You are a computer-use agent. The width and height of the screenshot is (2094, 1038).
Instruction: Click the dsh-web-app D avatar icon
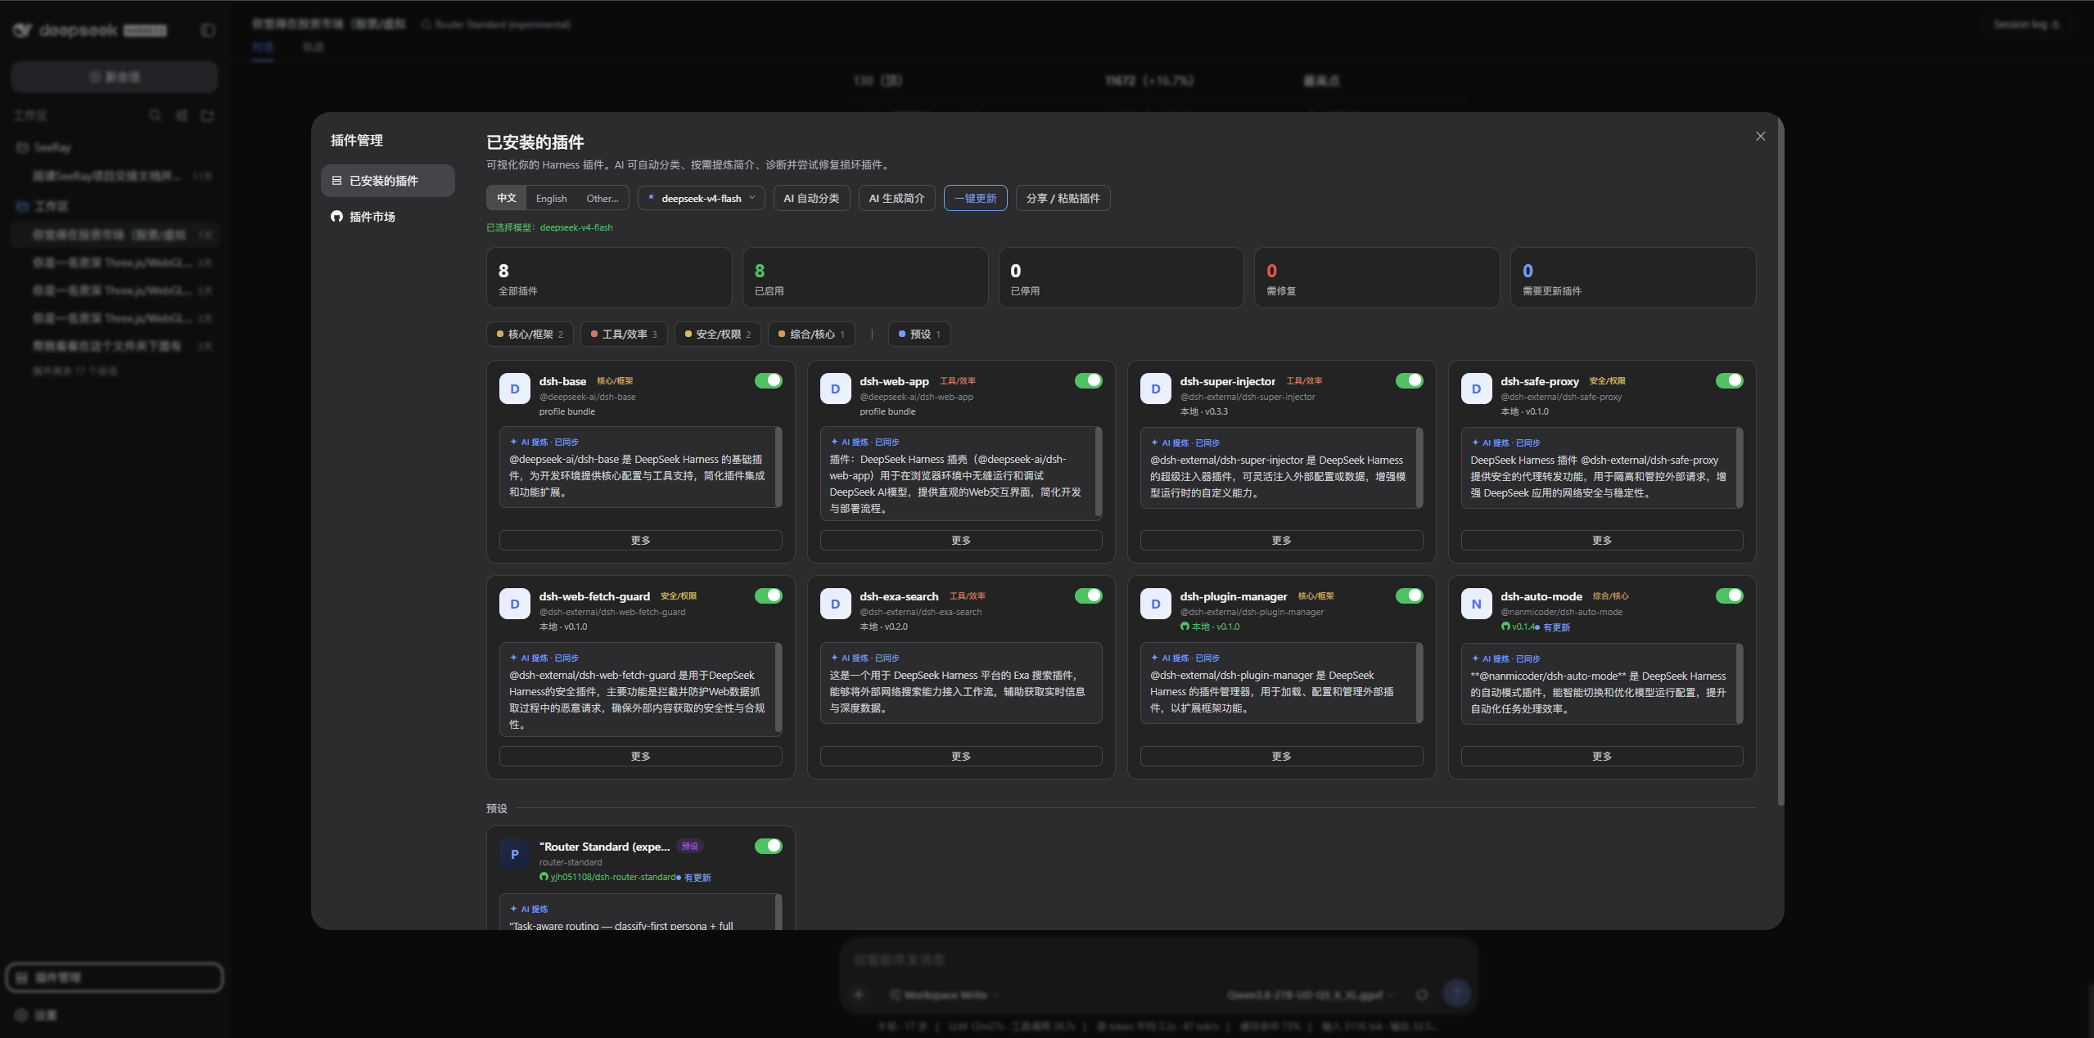pyautogui.click(x=835, y=389)
